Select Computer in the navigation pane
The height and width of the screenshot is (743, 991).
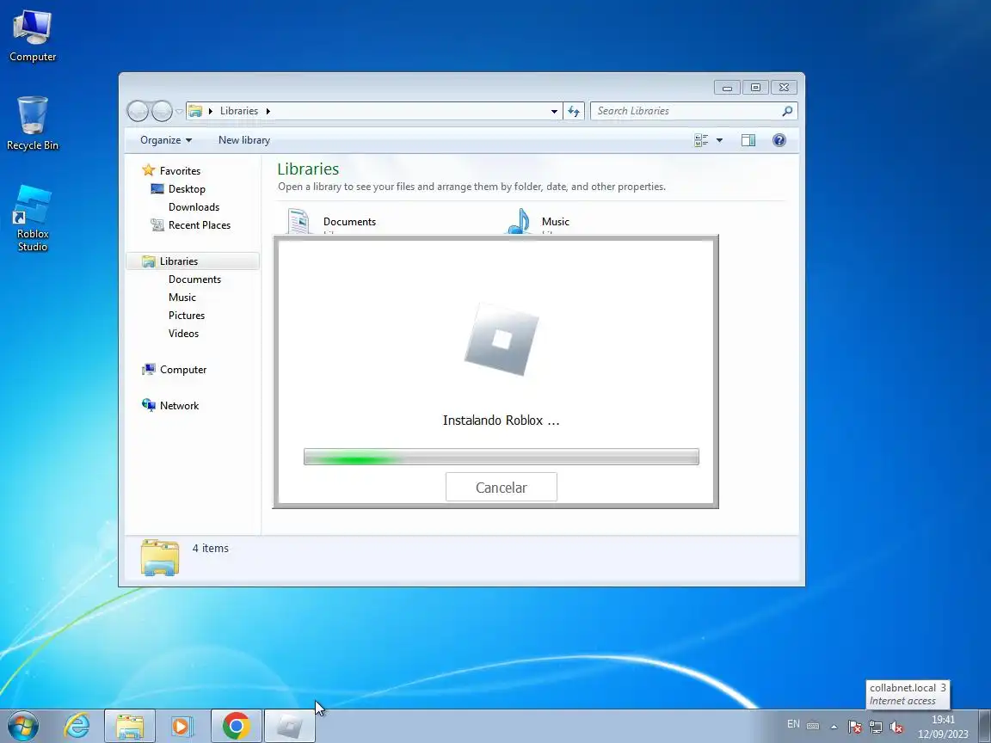point(182,370)
